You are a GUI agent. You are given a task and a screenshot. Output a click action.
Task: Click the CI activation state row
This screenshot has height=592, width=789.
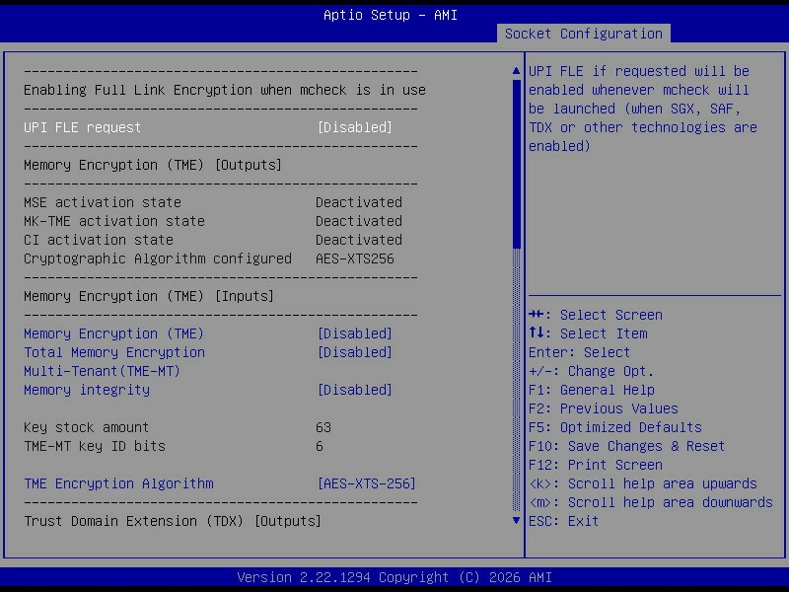213,240
